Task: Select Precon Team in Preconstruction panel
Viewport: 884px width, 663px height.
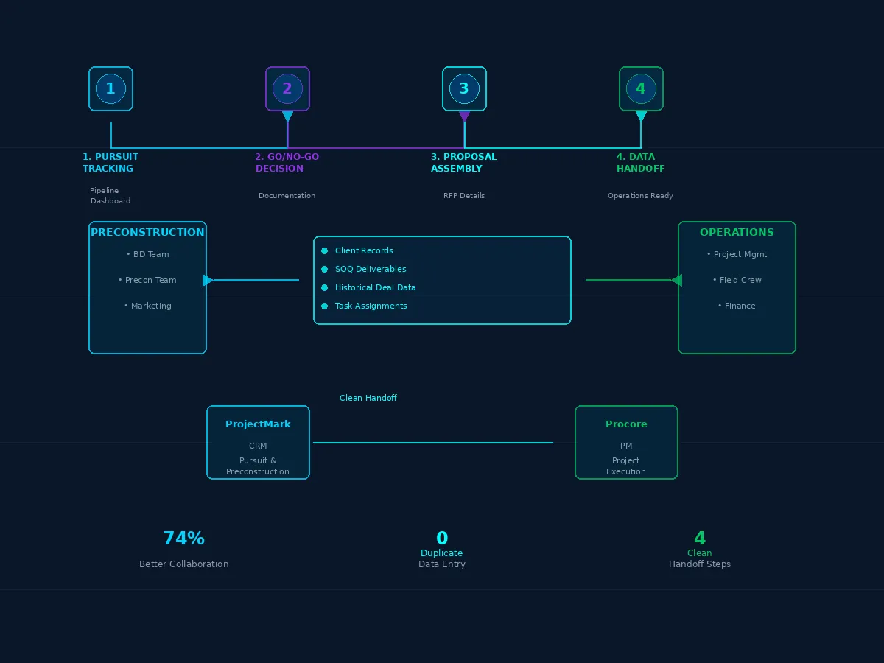Action: click(147, 280)
